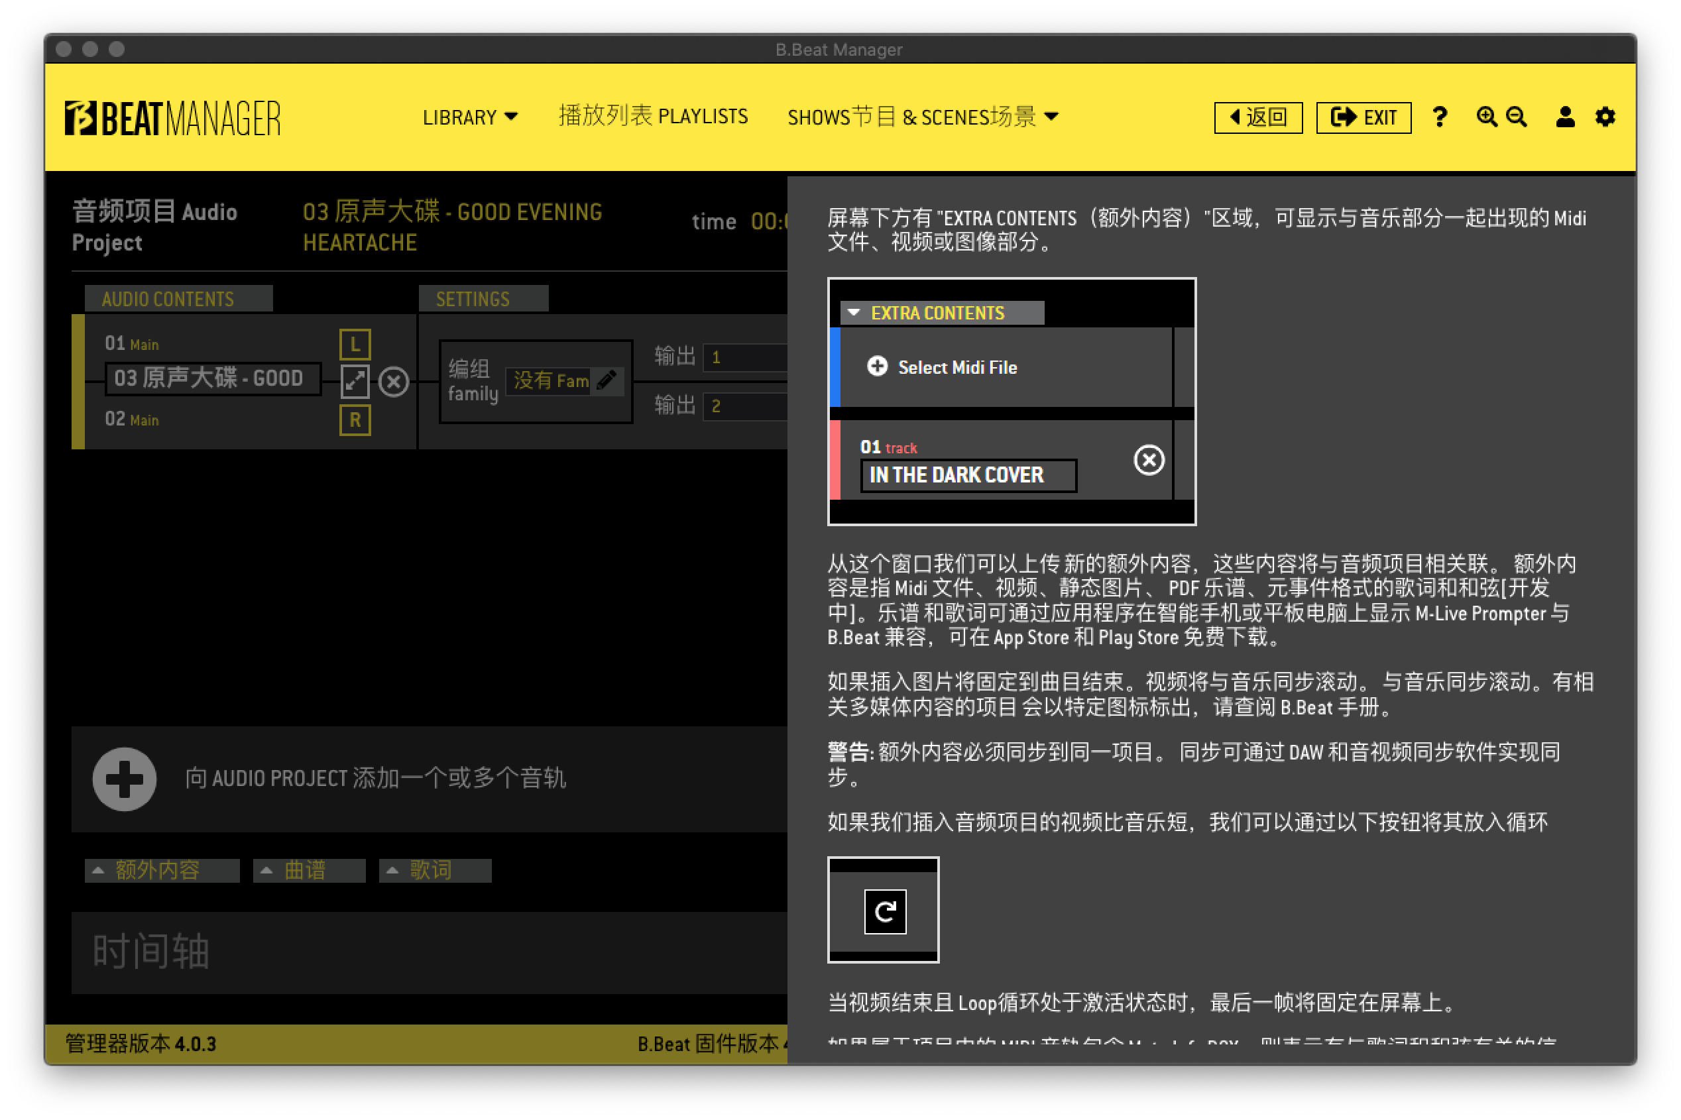Screen dimensions: 1681x1120
Task: Add tracks with the large plus icon
Action: tap(125, 779)
